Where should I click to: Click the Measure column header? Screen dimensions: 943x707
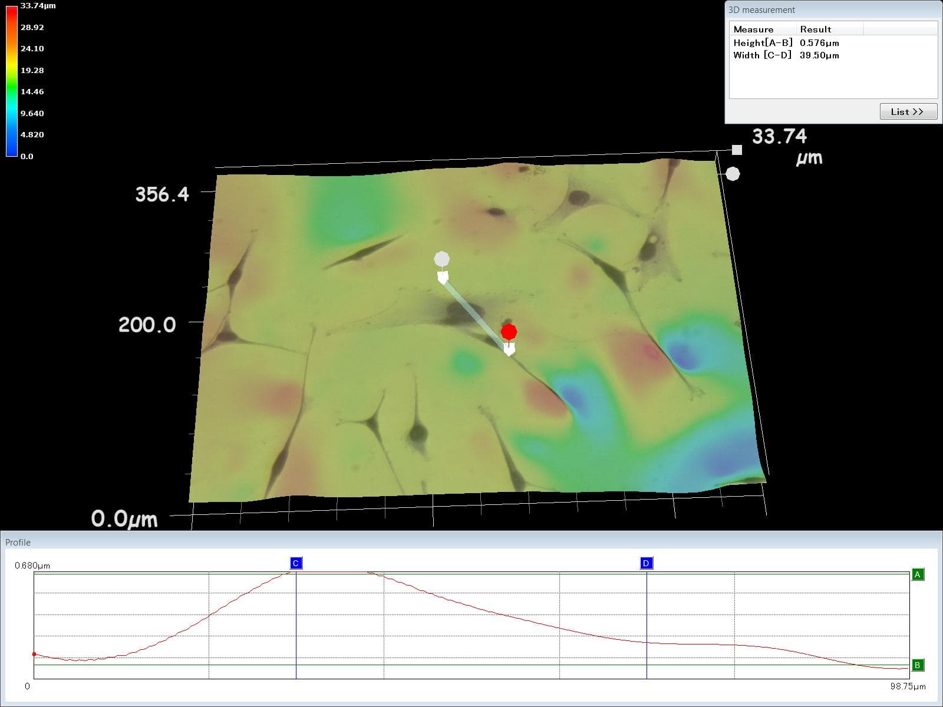tap(753, 29)
